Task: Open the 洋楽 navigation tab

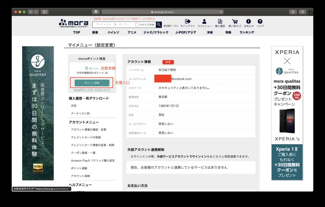Action: click(x=210, y=32)
